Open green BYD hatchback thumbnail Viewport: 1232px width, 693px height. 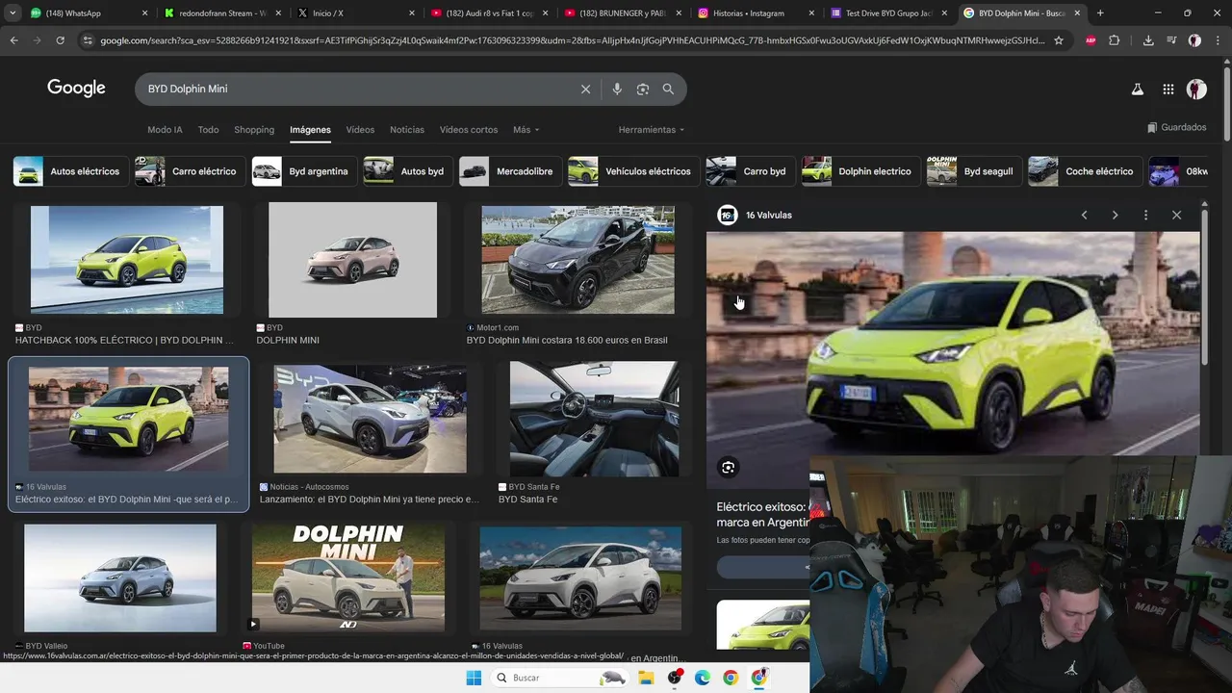click(x=127, y=260)
